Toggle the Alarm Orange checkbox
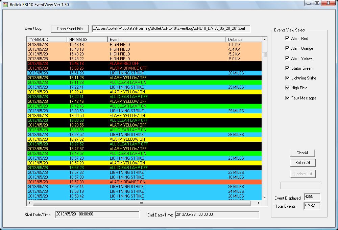338x230 pixels. pos(287,48)
